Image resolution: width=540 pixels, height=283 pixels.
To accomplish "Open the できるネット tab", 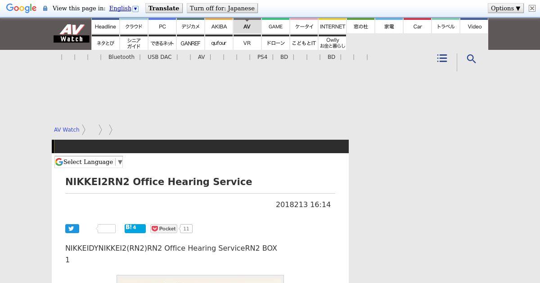I will (162, 43).
